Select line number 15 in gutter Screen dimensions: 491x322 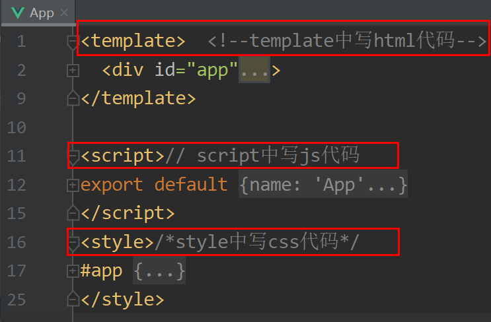17,214
